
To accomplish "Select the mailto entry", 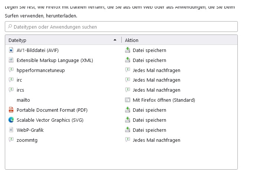I will coord(23,100).
